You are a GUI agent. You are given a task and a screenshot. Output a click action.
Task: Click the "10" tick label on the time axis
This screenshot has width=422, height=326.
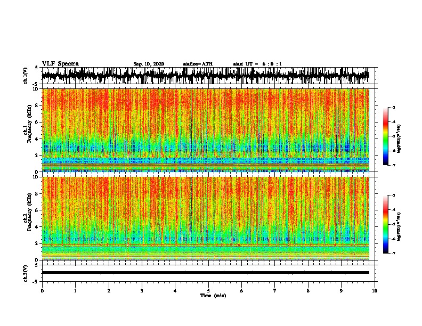[375, 291]
